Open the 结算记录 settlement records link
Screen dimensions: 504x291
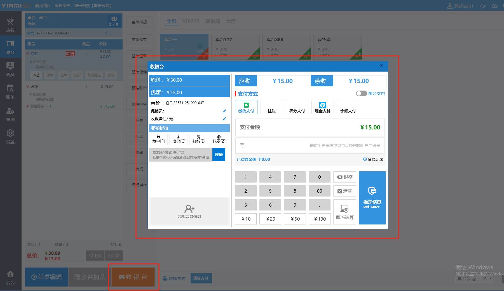point(373,159)
